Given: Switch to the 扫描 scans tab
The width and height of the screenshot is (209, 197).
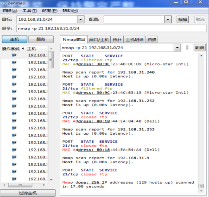Looking at the screenshot, I should pos(152,40).
